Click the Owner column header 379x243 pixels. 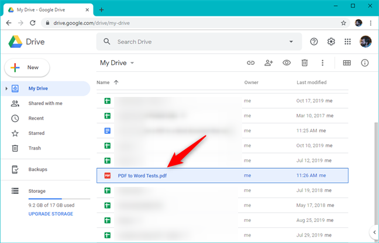(x=251, y=82)
